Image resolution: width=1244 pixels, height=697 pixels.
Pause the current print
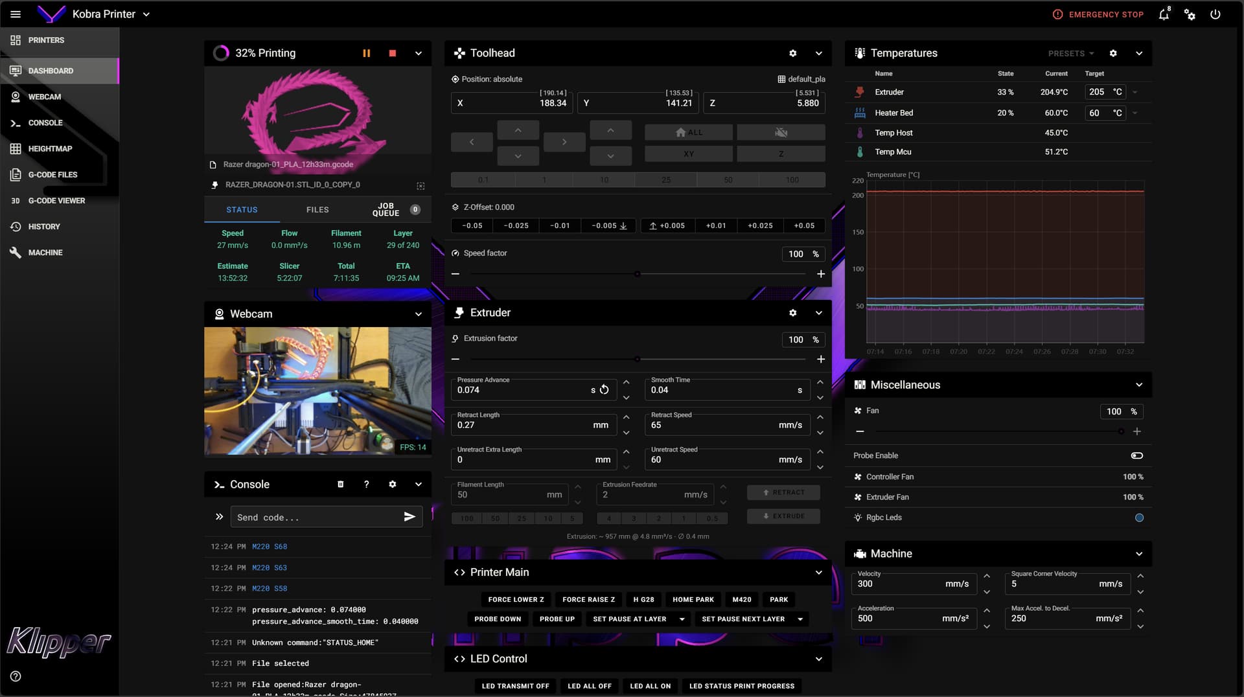point(367,53)
